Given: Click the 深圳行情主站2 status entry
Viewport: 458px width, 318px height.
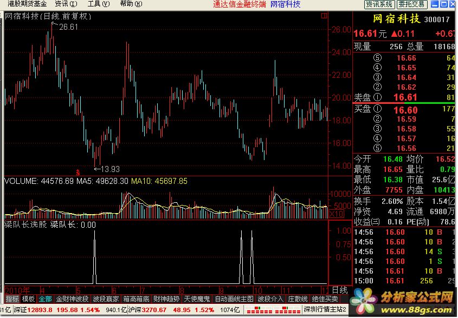Looking at the screenshot, I should [x=325, y=309].
